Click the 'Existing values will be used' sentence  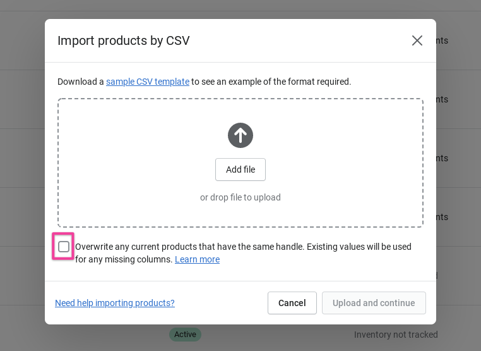click(359, 247)
